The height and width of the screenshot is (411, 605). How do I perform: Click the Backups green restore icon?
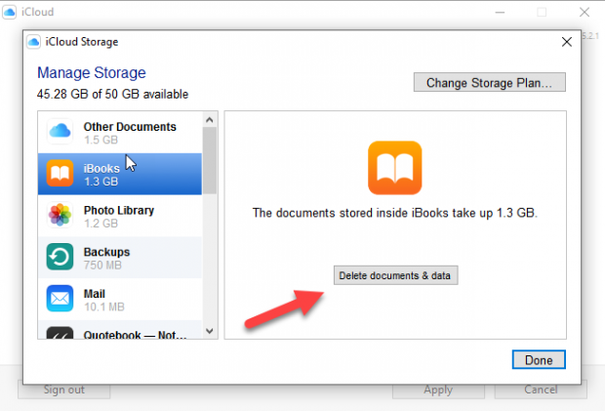point(60,257)
